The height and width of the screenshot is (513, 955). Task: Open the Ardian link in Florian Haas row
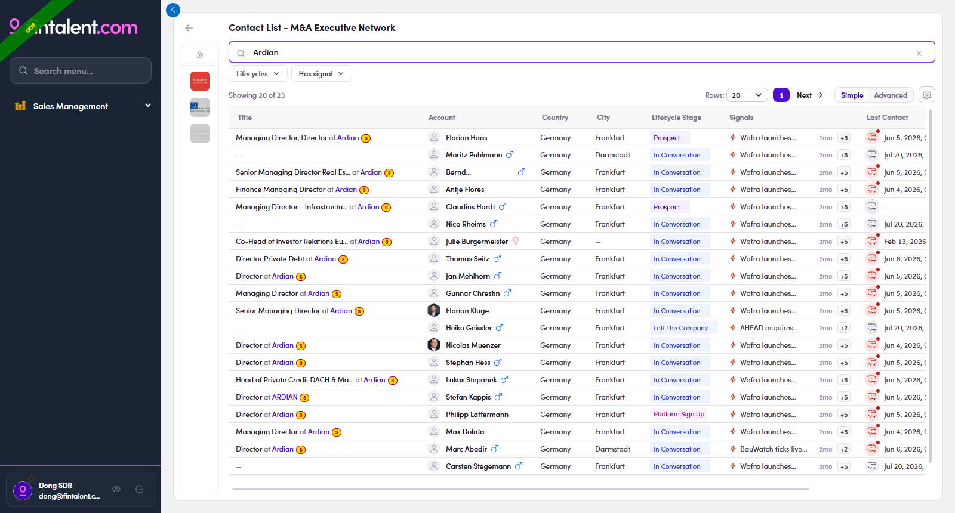(348, 138)
